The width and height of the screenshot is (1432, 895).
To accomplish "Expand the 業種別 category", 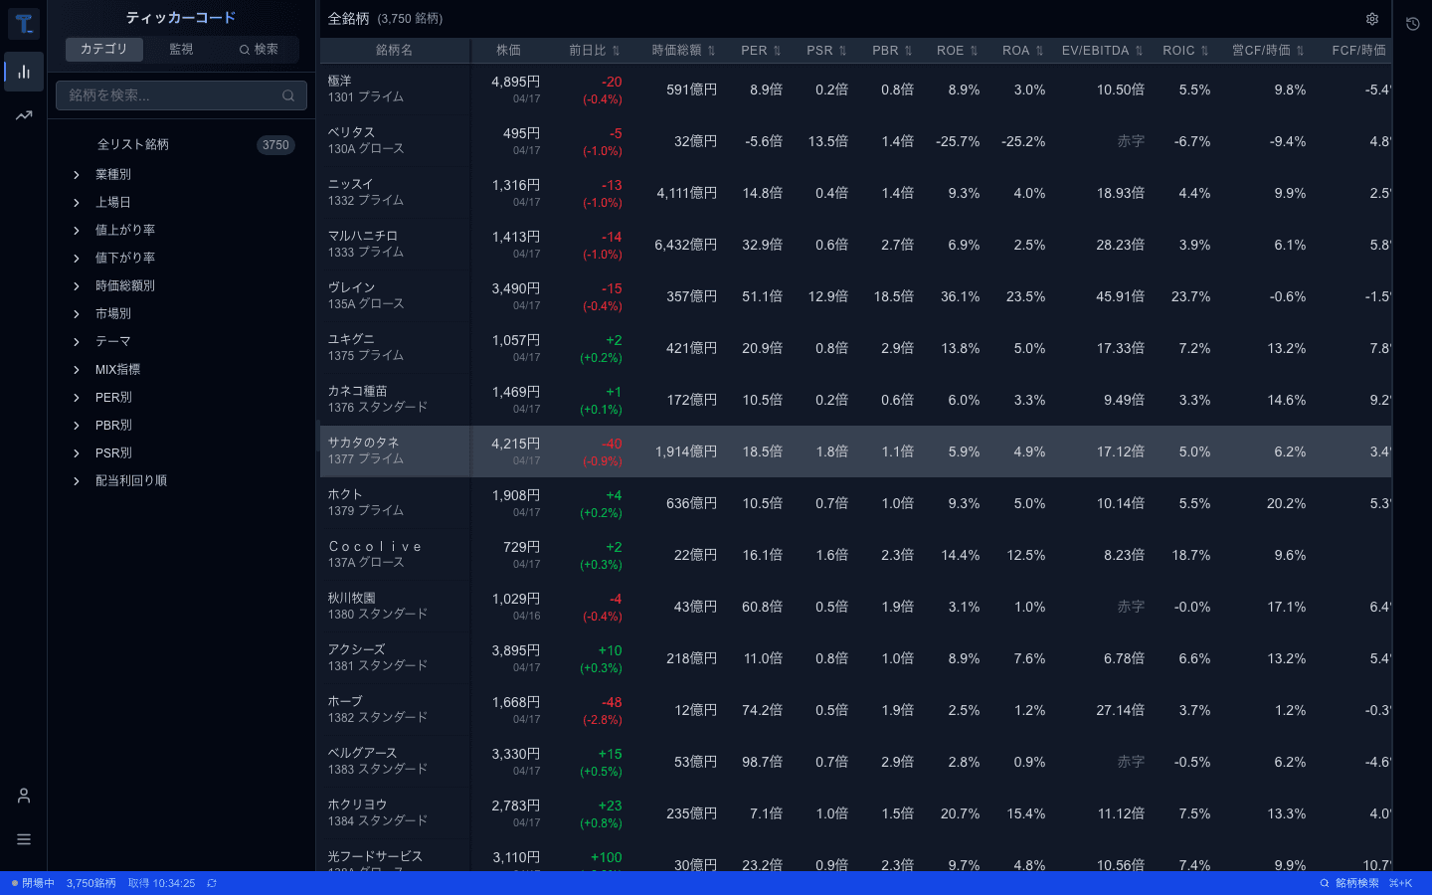I will [x=77, y=175].
